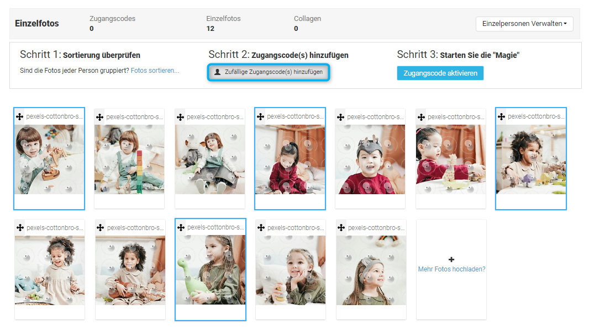The height and width of the screenshot is (336, 589).
Task: Click the Schritt 1 Sortierung überprüfen heading
Action: pos(80,55)
